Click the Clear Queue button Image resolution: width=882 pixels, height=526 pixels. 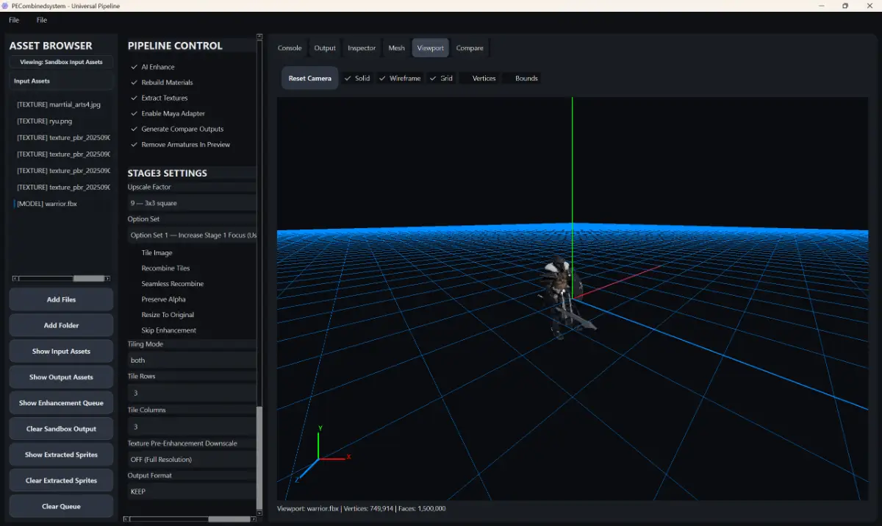[x=61, y=506]
